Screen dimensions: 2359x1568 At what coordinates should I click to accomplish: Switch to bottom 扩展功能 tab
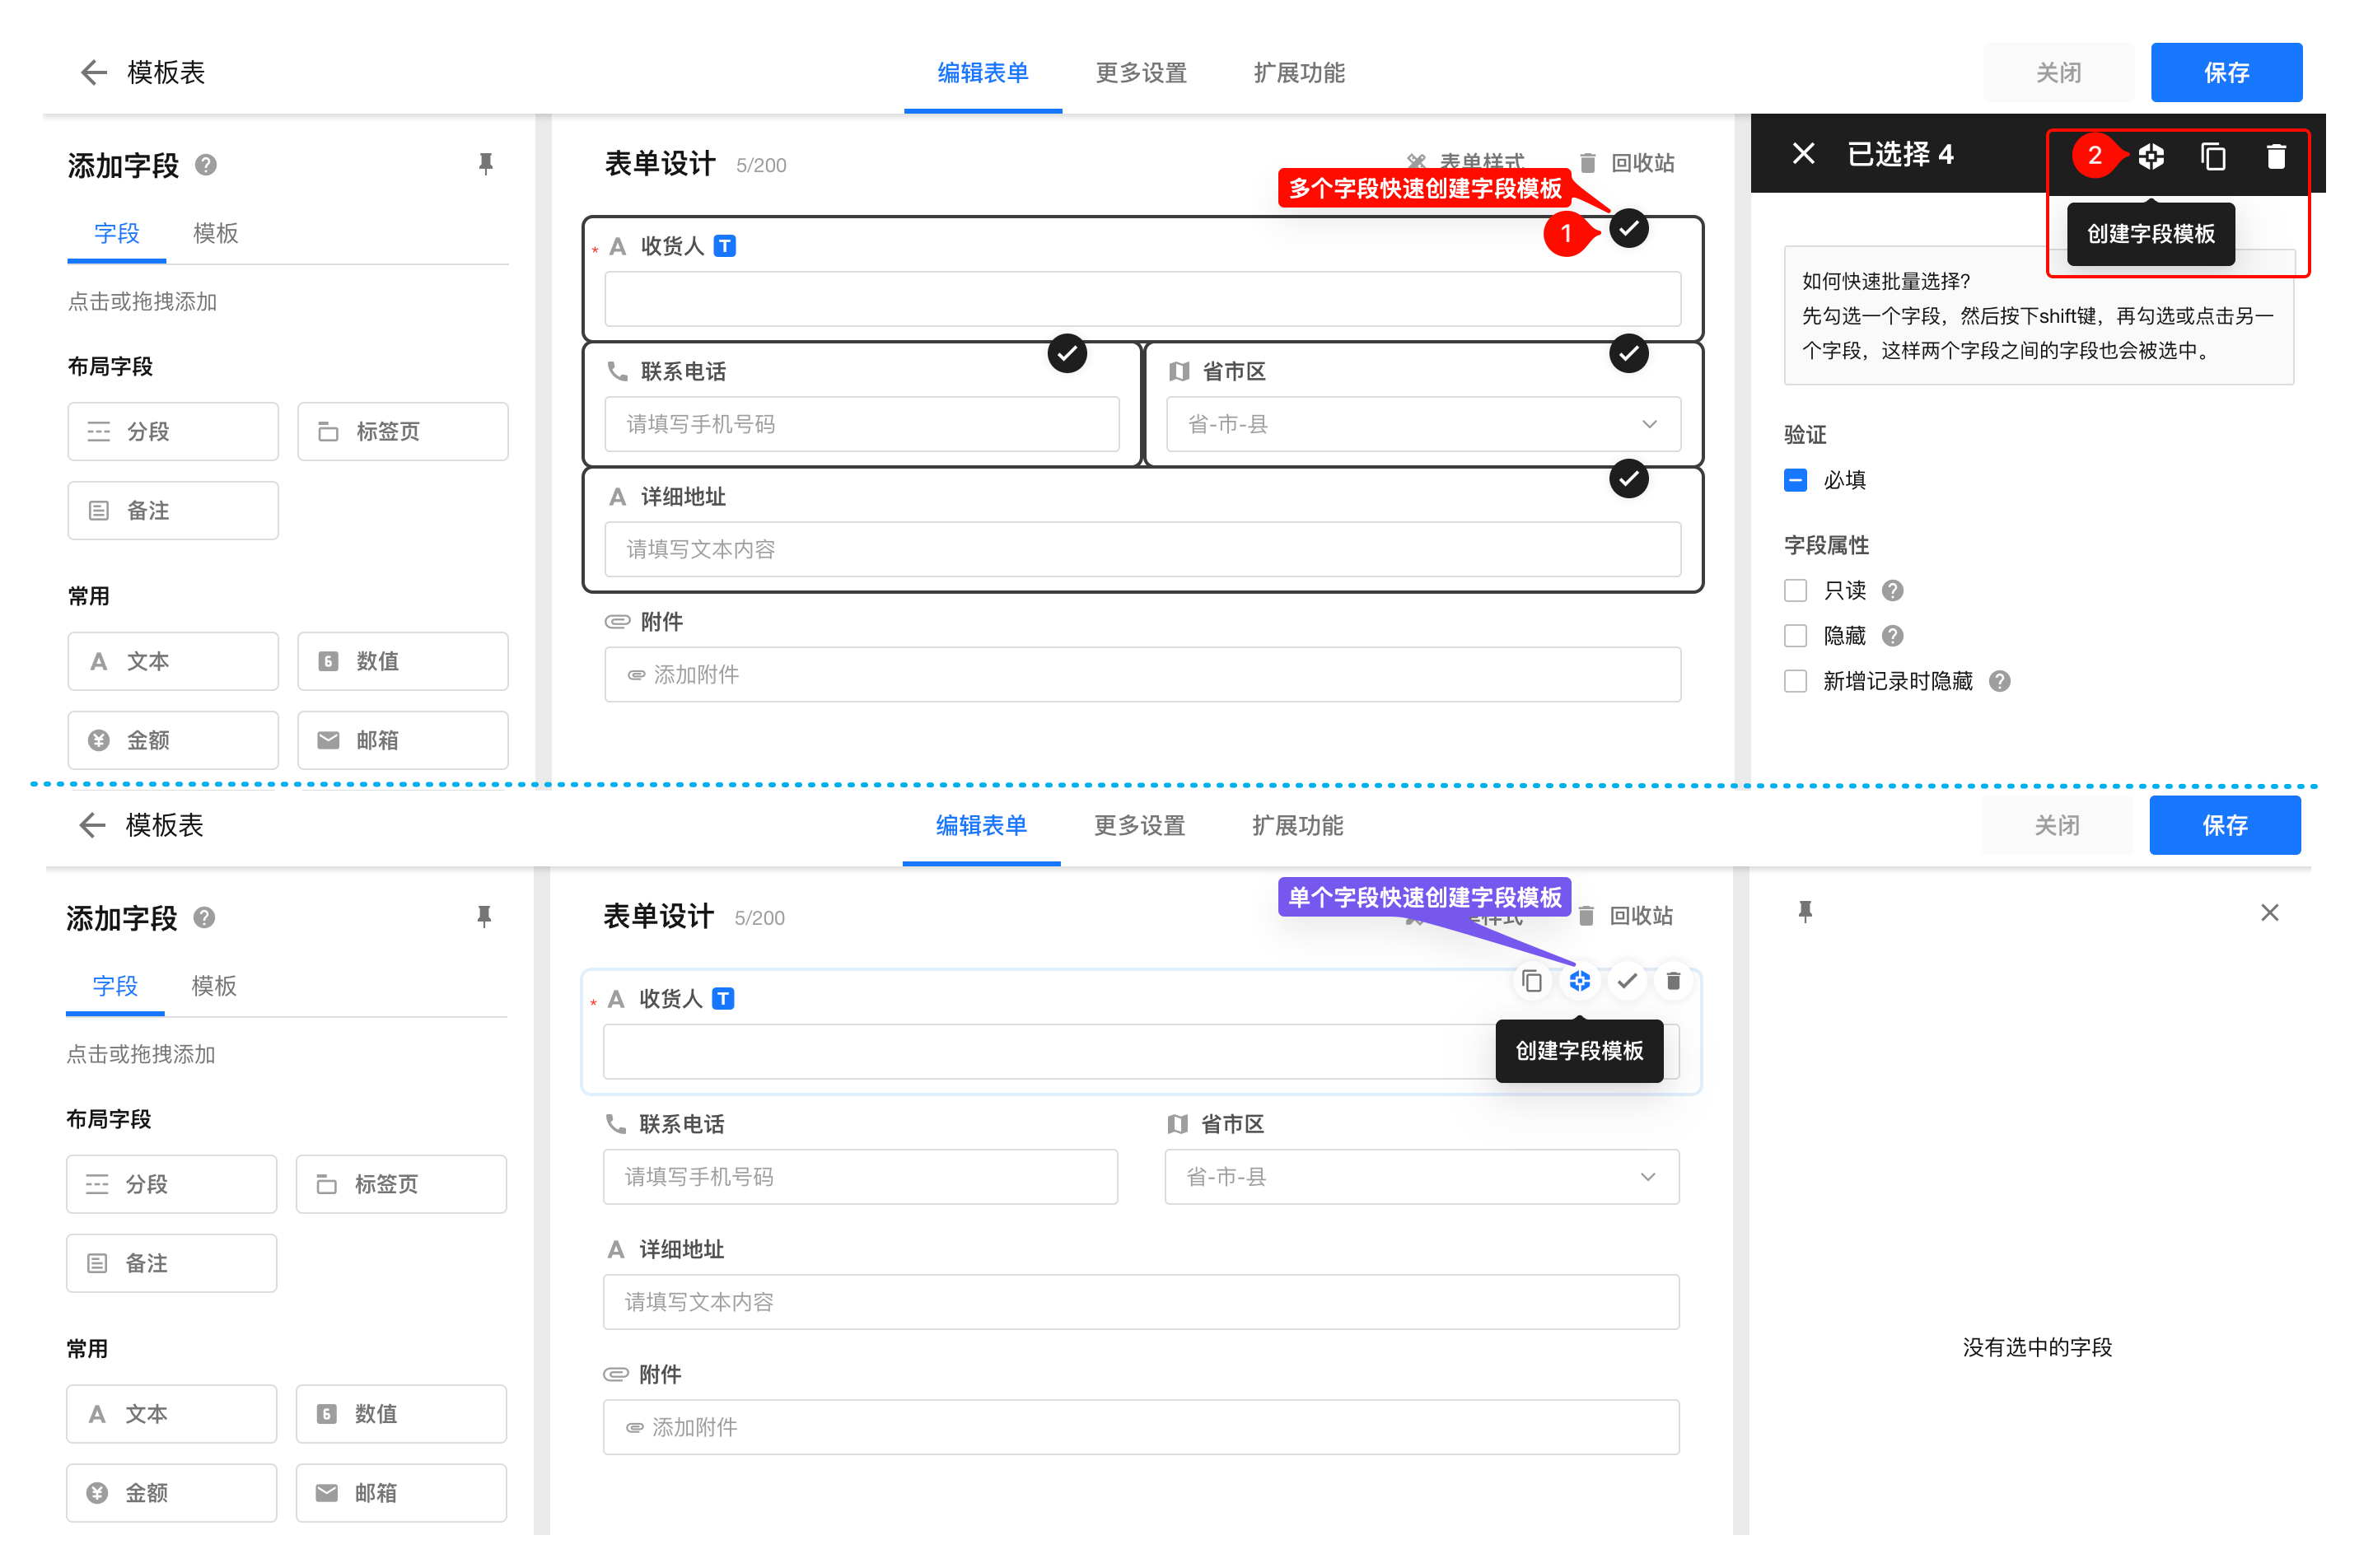click(x=1297, y=826)
